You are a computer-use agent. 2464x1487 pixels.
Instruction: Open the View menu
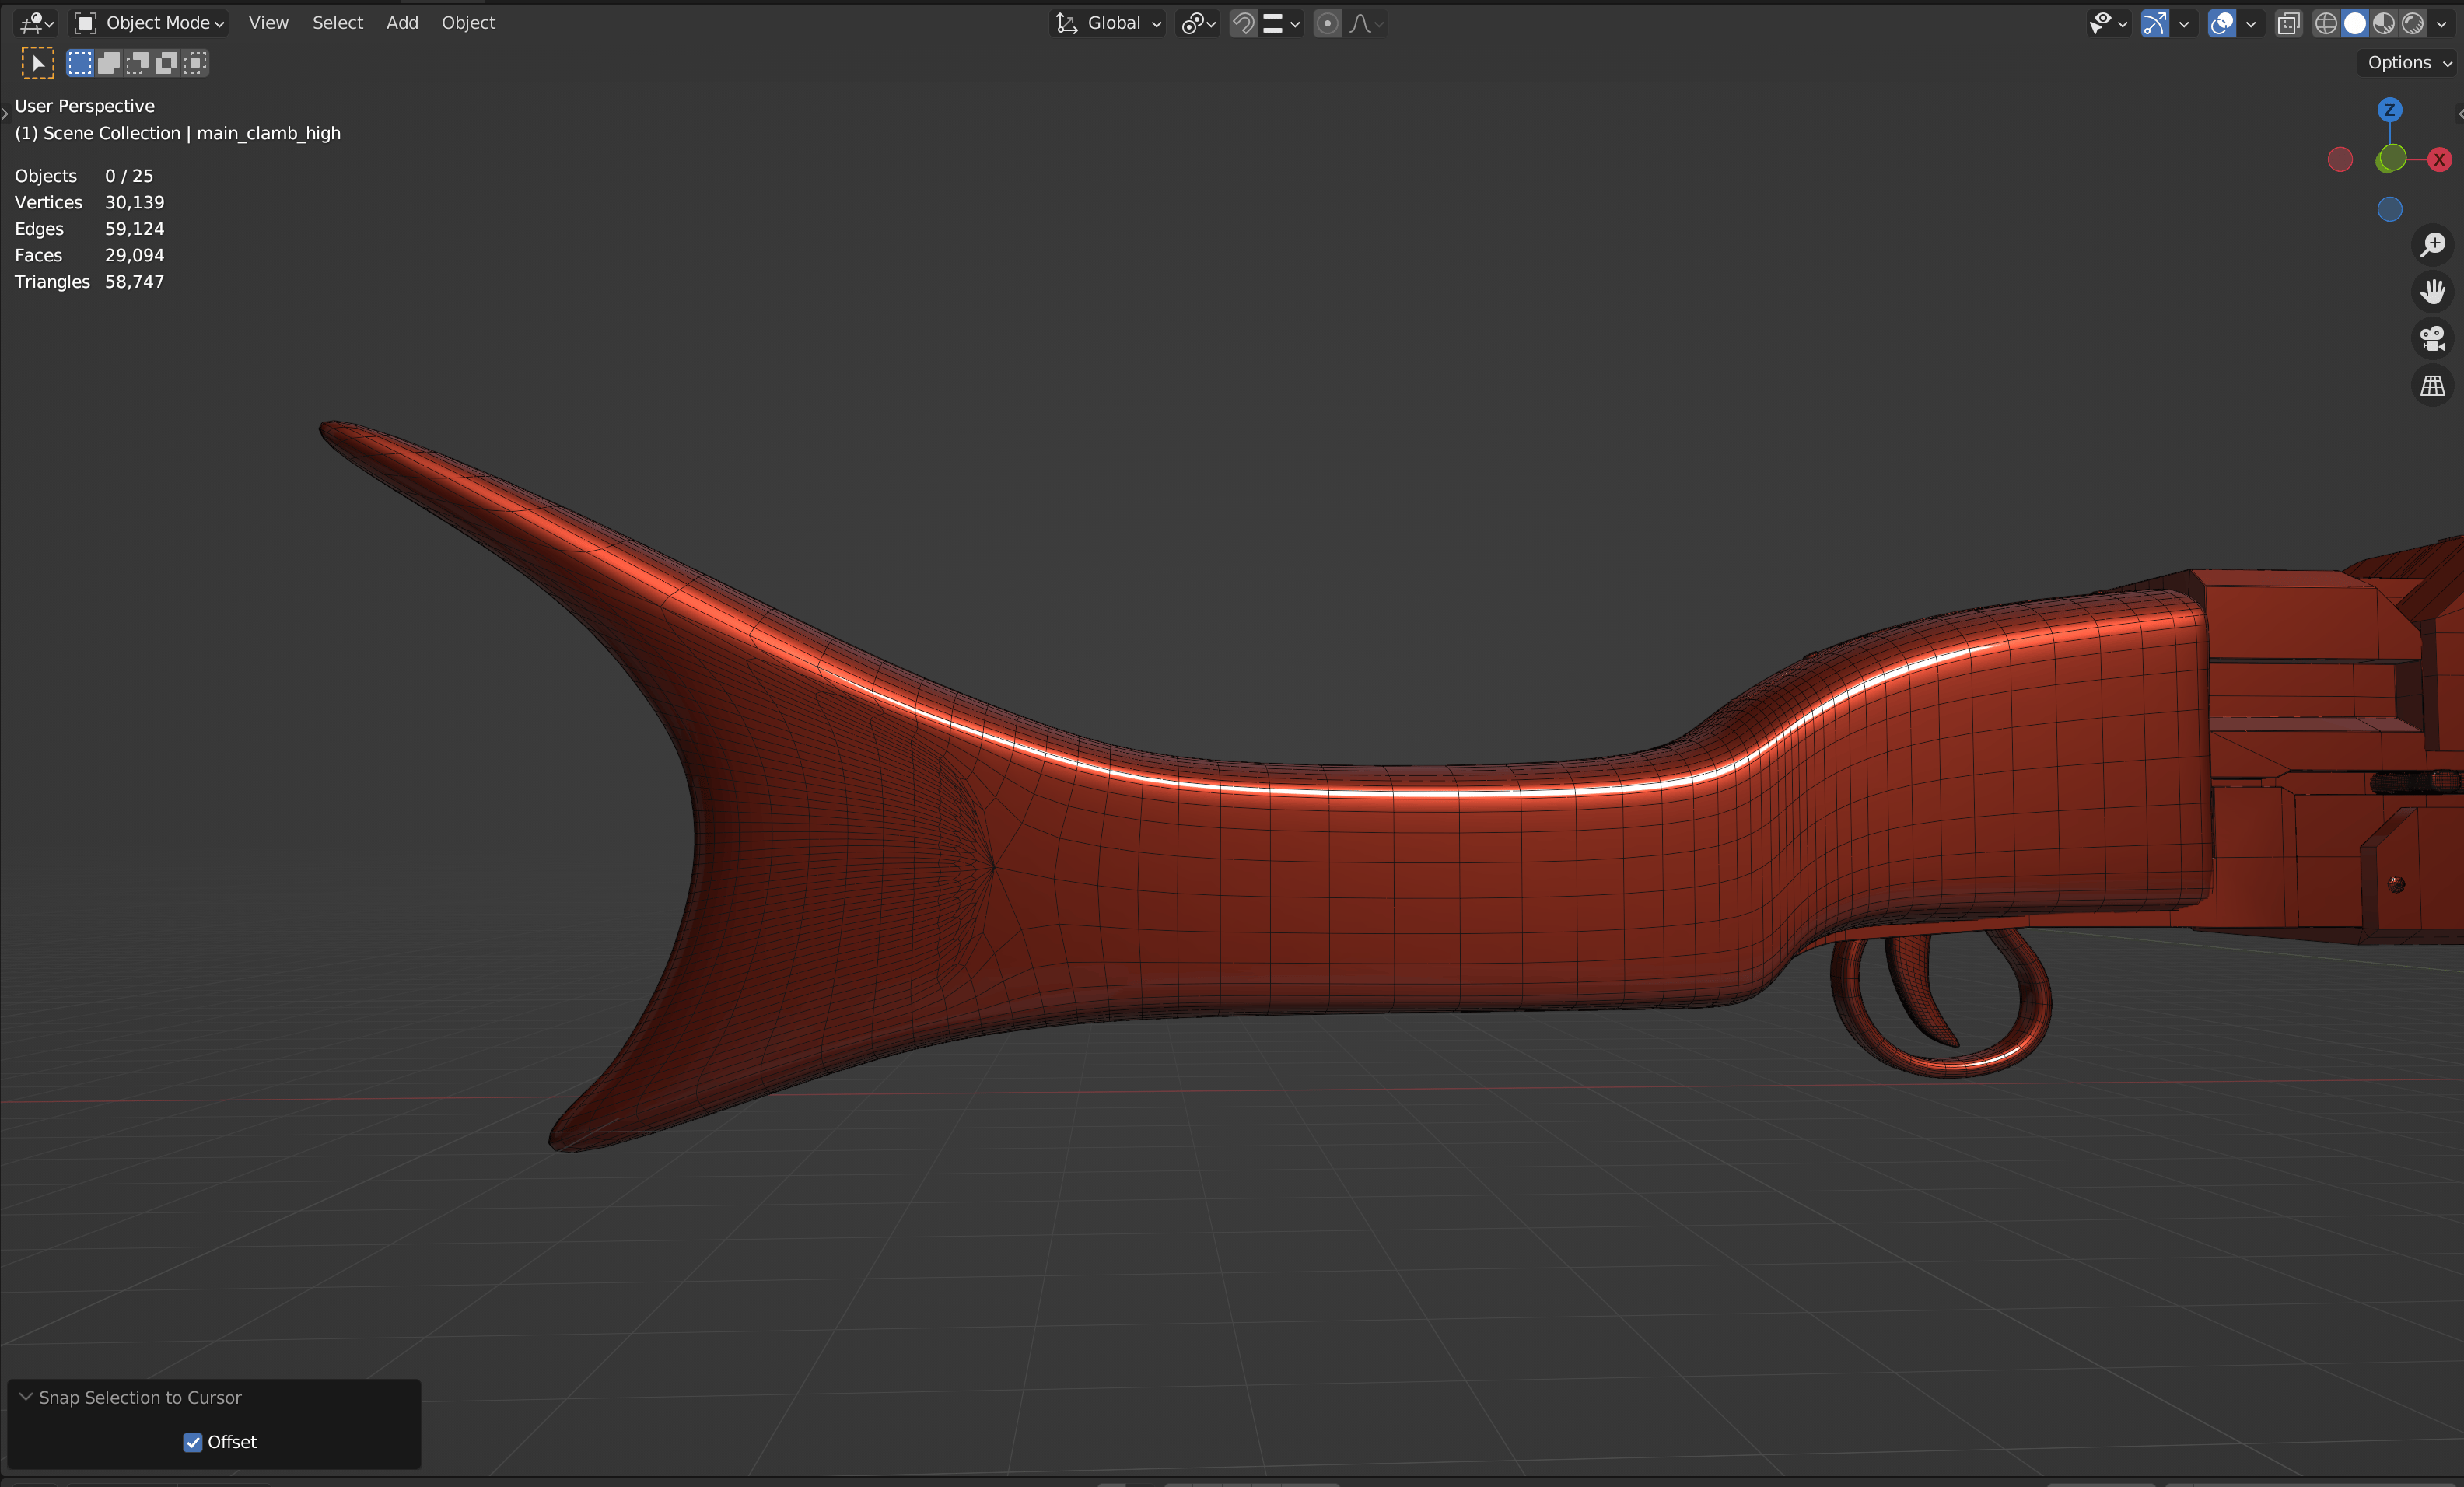[x=268, y=23]
